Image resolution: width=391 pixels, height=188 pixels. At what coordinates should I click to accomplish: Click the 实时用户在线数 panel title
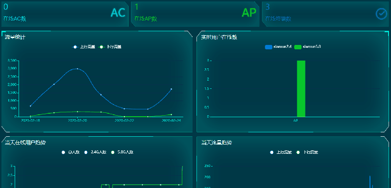pyautogui.click(x=219, y=37)
